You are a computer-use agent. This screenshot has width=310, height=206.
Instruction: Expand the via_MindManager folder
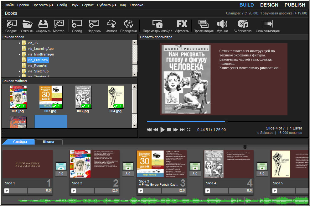(x=20, y=54)
